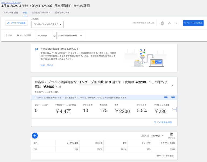Click the calendar icon beside date range
This screenshot has height=162, width=207.
[x=54, y=35]
